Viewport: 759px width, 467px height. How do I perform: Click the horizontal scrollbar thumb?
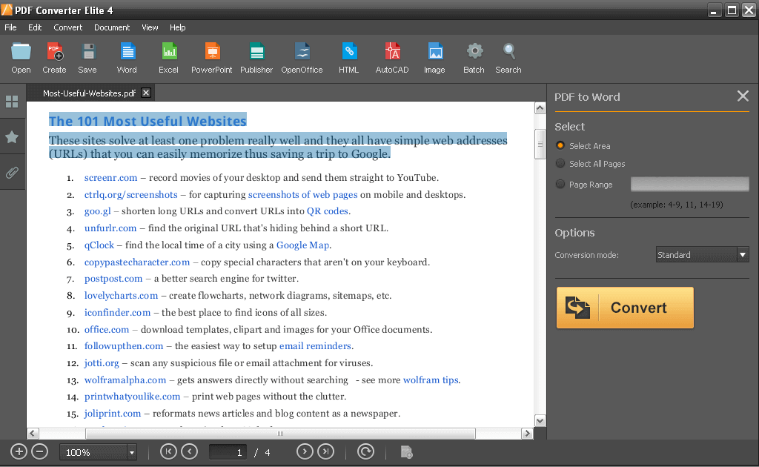(x=280, y=433)
